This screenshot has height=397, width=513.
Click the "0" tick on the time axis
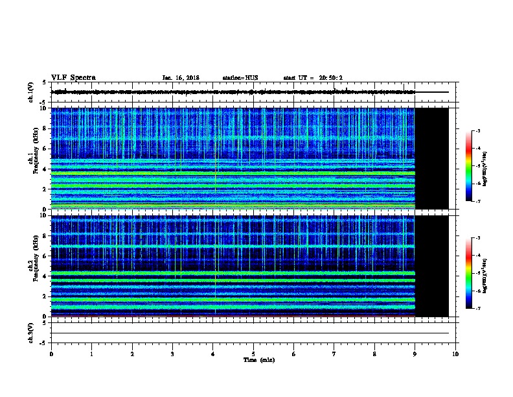pyautogui.click(x=51, y=354)
